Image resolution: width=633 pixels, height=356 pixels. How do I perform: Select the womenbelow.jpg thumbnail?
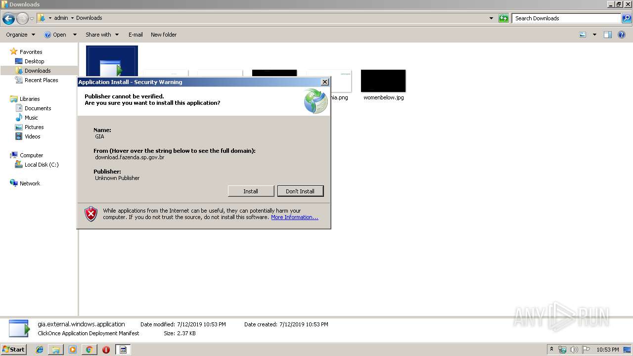pos(383,81)
